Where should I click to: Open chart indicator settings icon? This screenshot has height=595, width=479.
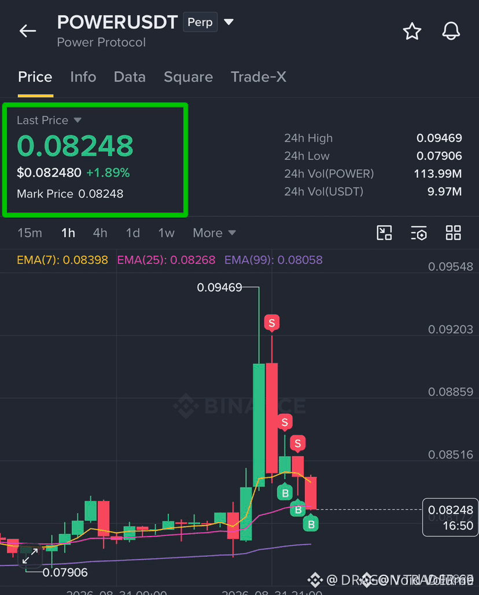(x=419, y=233)
